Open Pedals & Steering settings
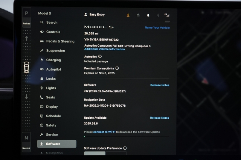The width and height of the screenshot is (241, 160). [x=57, y=41]
